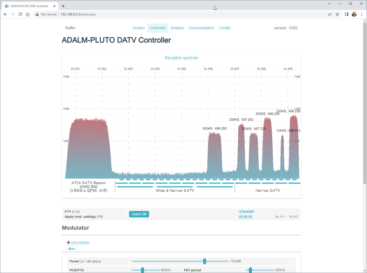Viewport: 367px width, 273px height.
Task: Share this page via share icon
Action: (x=330, y=14)
